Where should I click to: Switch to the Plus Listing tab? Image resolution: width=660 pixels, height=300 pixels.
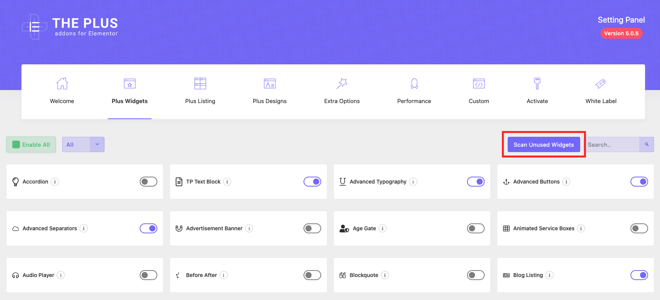[200, 92]
